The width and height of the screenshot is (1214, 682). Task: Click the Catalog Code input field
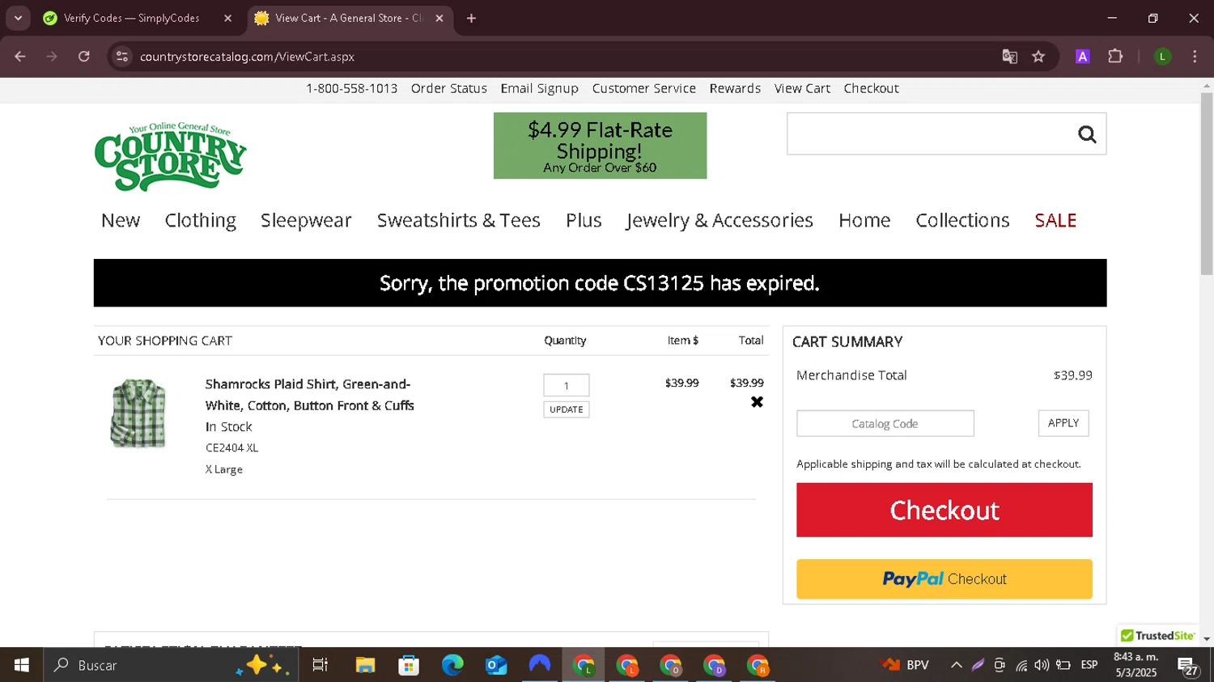[885, 423]
